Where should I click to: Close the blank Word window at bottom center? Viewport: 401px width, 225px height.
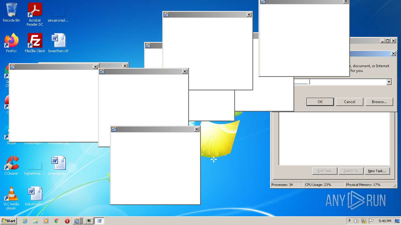pyautogui.click(x=197, y=129)
